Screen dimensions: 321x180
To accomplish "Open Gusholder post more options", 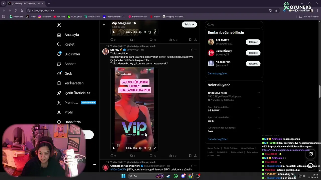I will pos(195,166).
